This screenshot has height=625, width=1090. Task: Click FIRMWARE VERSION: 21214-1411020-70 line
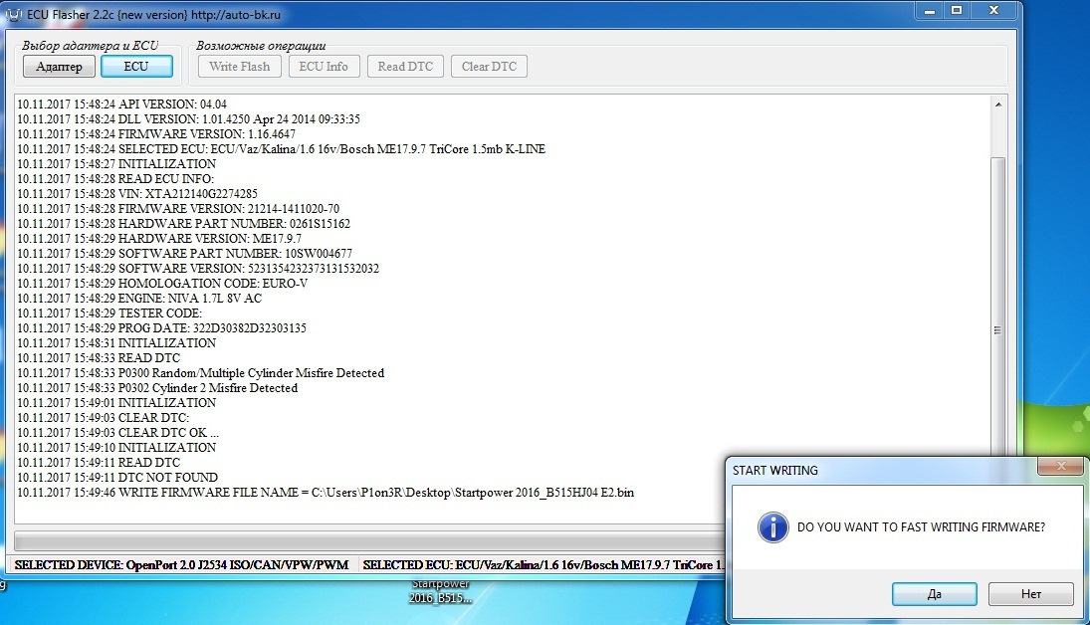click(178, 209)
